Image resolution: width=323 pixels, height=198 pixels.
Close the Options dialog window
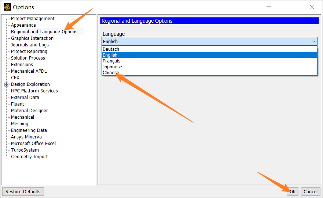tap(311, 7)
